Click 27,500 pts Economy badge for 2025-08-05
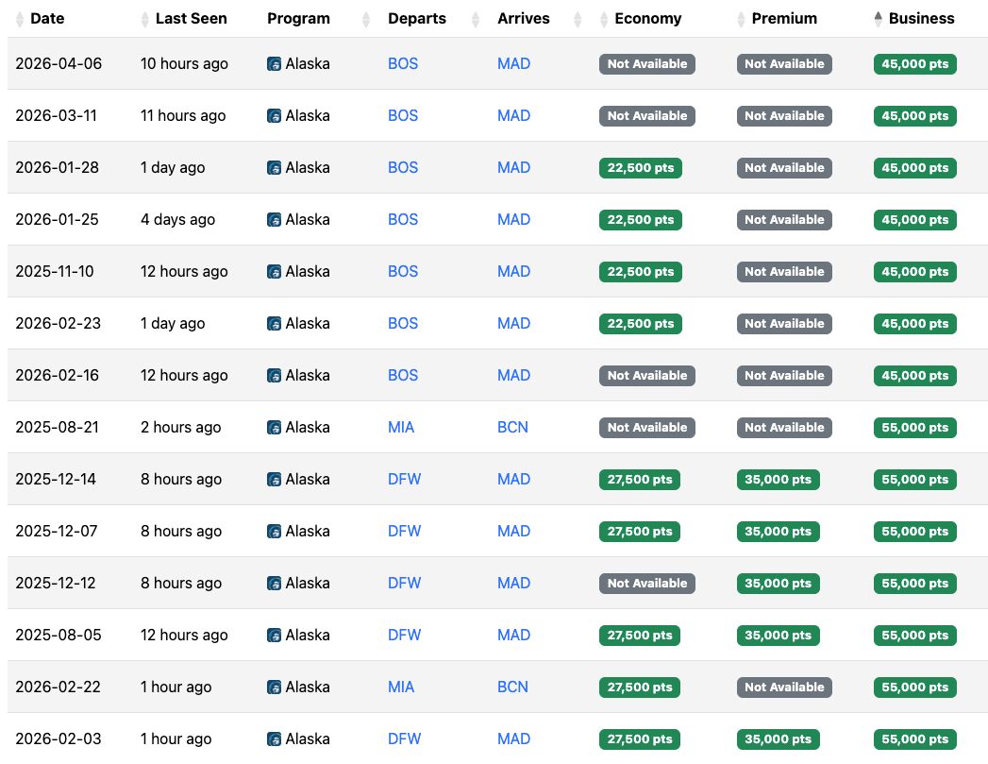 640,636
